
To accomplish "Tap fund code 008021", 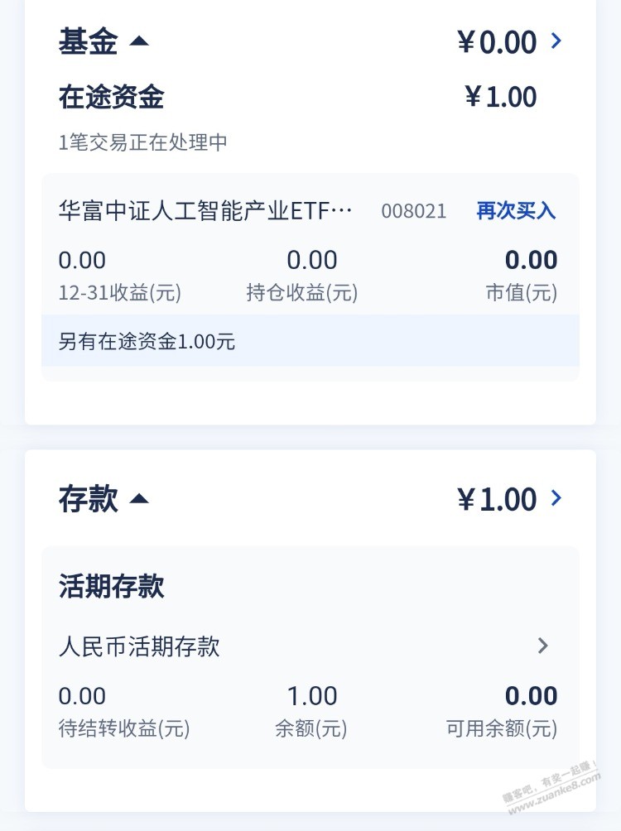I will pyautogui.click(x=413, y=211).
